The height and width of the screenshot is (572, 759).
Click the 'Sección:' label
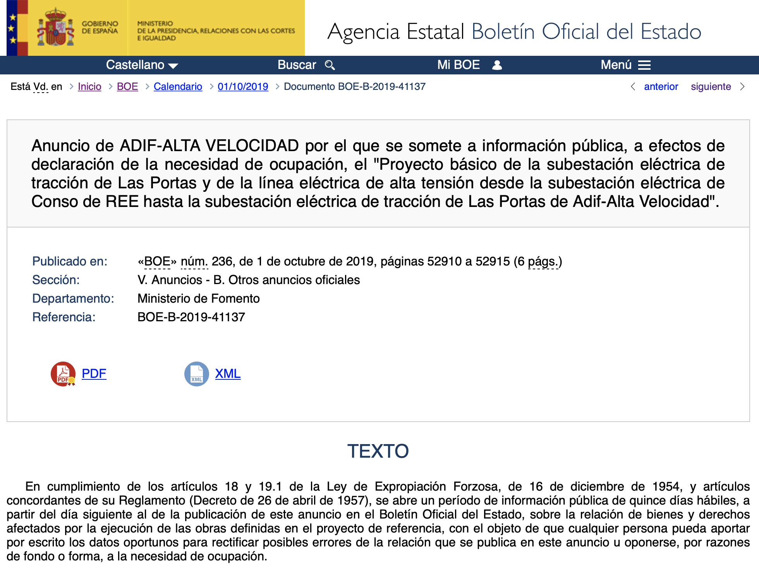click(x=56, y=280)
